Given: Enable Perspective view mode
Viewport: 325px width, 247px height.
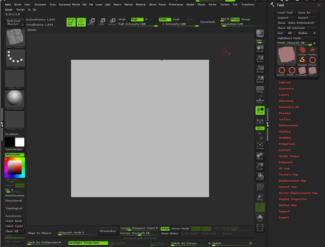Looking at the screenshot, I should coord(260,89).
